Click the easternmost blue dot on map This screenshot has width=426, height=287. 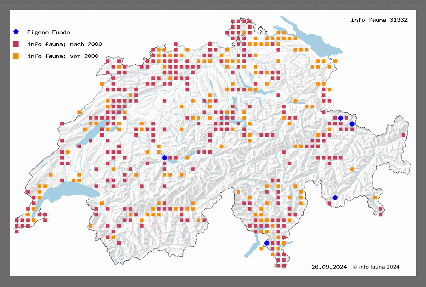point(352,124)
